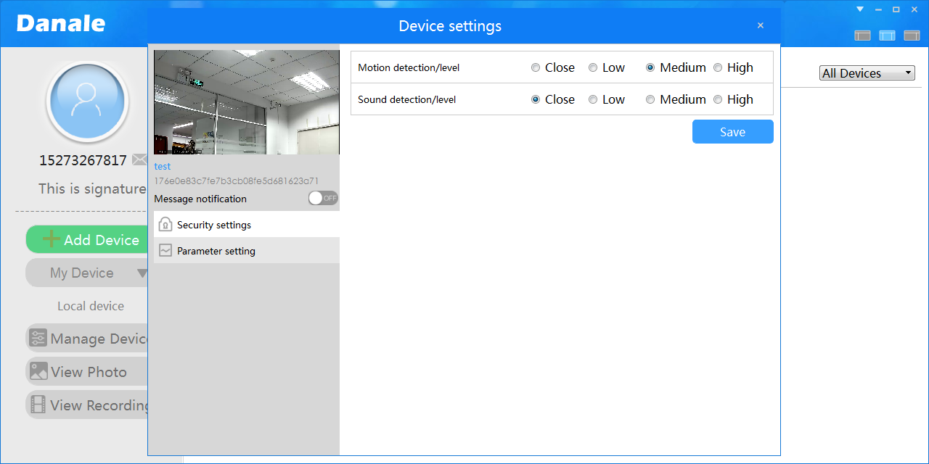Screen dimensions: 929x464
Task: Click the camera preview thumbnail
Action: pyautogui.click(x=247, y=102)
